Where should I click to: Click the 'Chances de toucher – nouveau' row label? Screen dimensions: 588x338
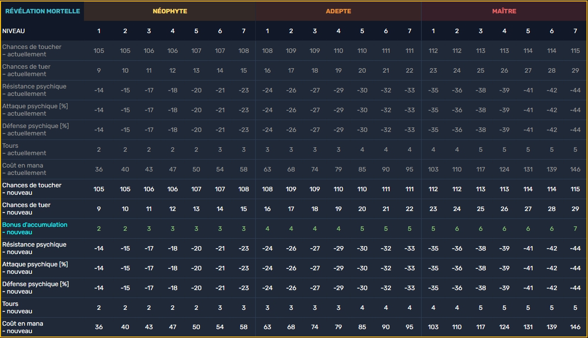32,189
